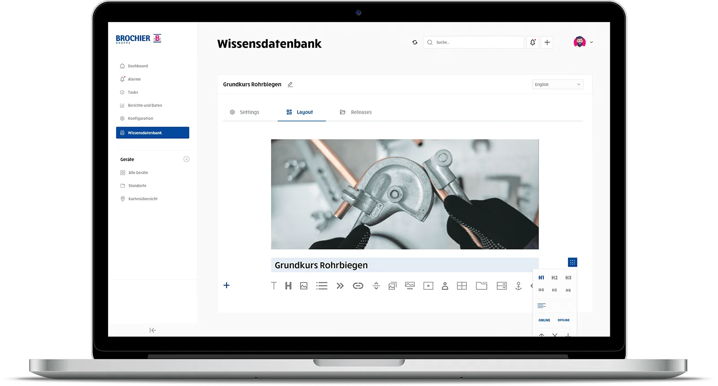Viewport: 718px width, 386px height.
Task: Click the Grundkurs Rohrbiegen heading text block
Action: click(x=405, y=265)
